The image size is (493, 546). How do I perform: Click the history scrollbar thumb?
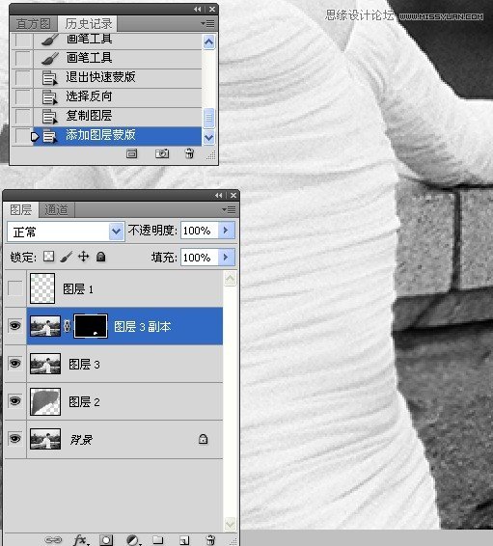click(209, 118)
